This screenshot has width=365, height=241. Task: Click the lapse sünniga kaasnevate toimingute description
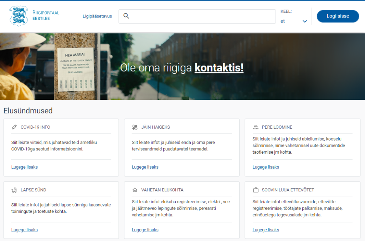tap(61, 208)
